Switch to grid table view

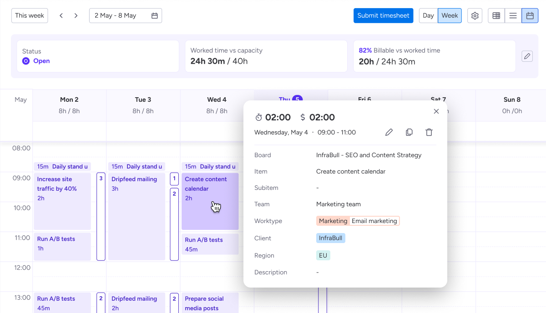click(496, 15)
